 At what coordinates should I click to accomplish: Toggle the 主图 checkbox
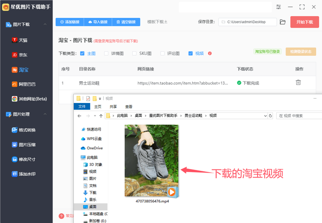click(x=82, y=54)
